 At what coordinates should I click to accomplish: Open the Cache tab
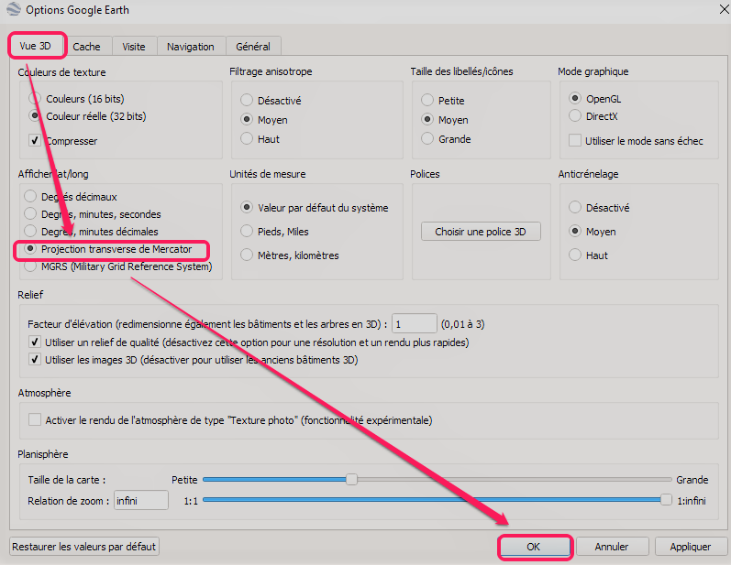coord(87,47)
